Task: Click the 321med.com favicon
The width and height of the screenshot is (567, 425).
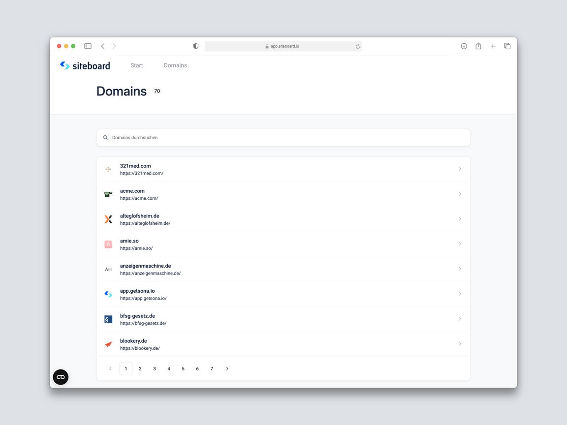Action: tap(108, 169)
